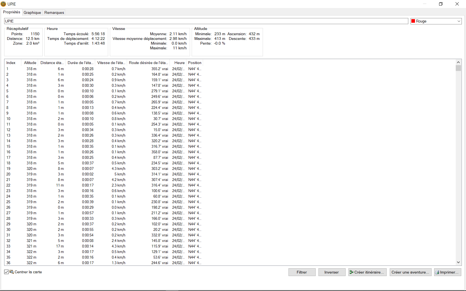
Task: Click the Créer itinéraire button
Action: coord(367,272)
